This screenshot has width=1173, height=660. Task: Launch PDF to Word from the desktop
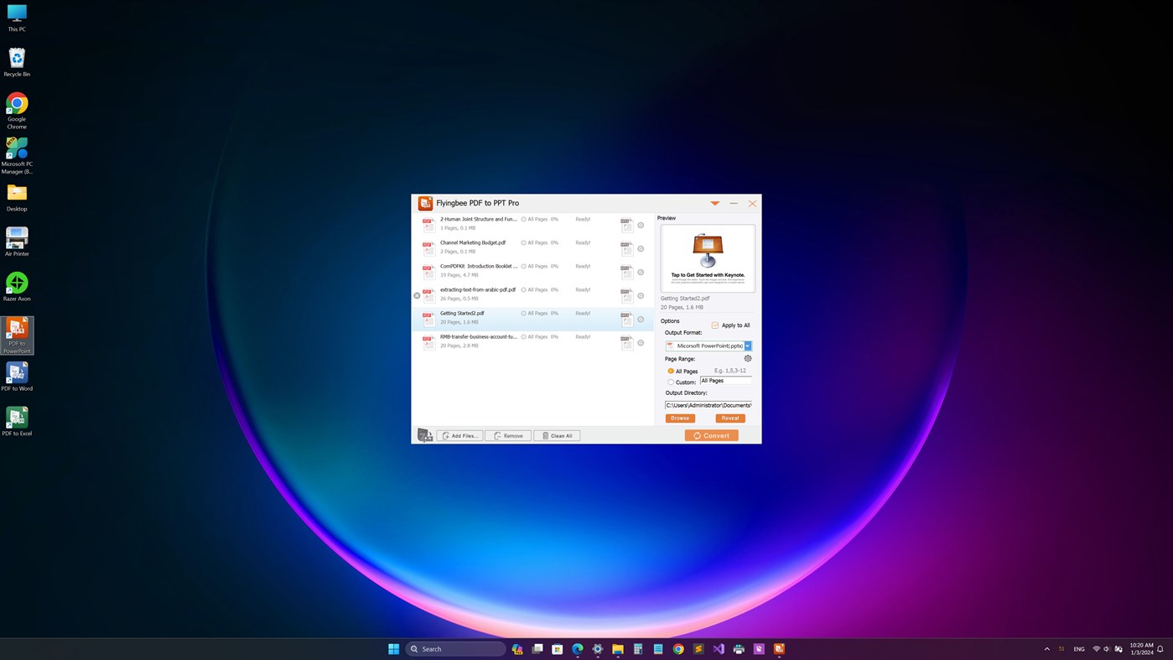[16, 373]
